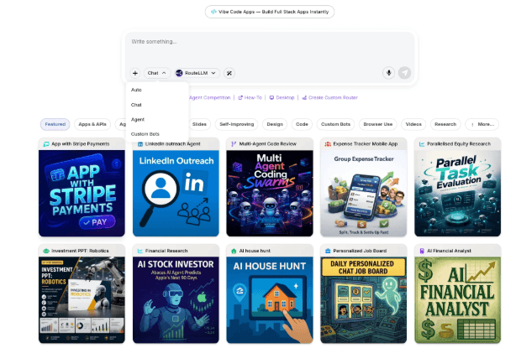Click the AI Financial Analyst card icon
The width and height of the screenshot is (516, 348).
point(422,251)
